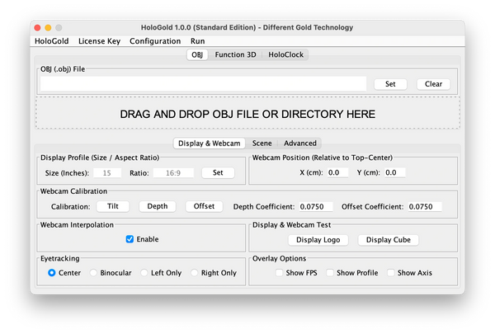Click the Depth calibration button
This screenshot has width=495, height=334.
pyautogui.click(x=157, y=206)
